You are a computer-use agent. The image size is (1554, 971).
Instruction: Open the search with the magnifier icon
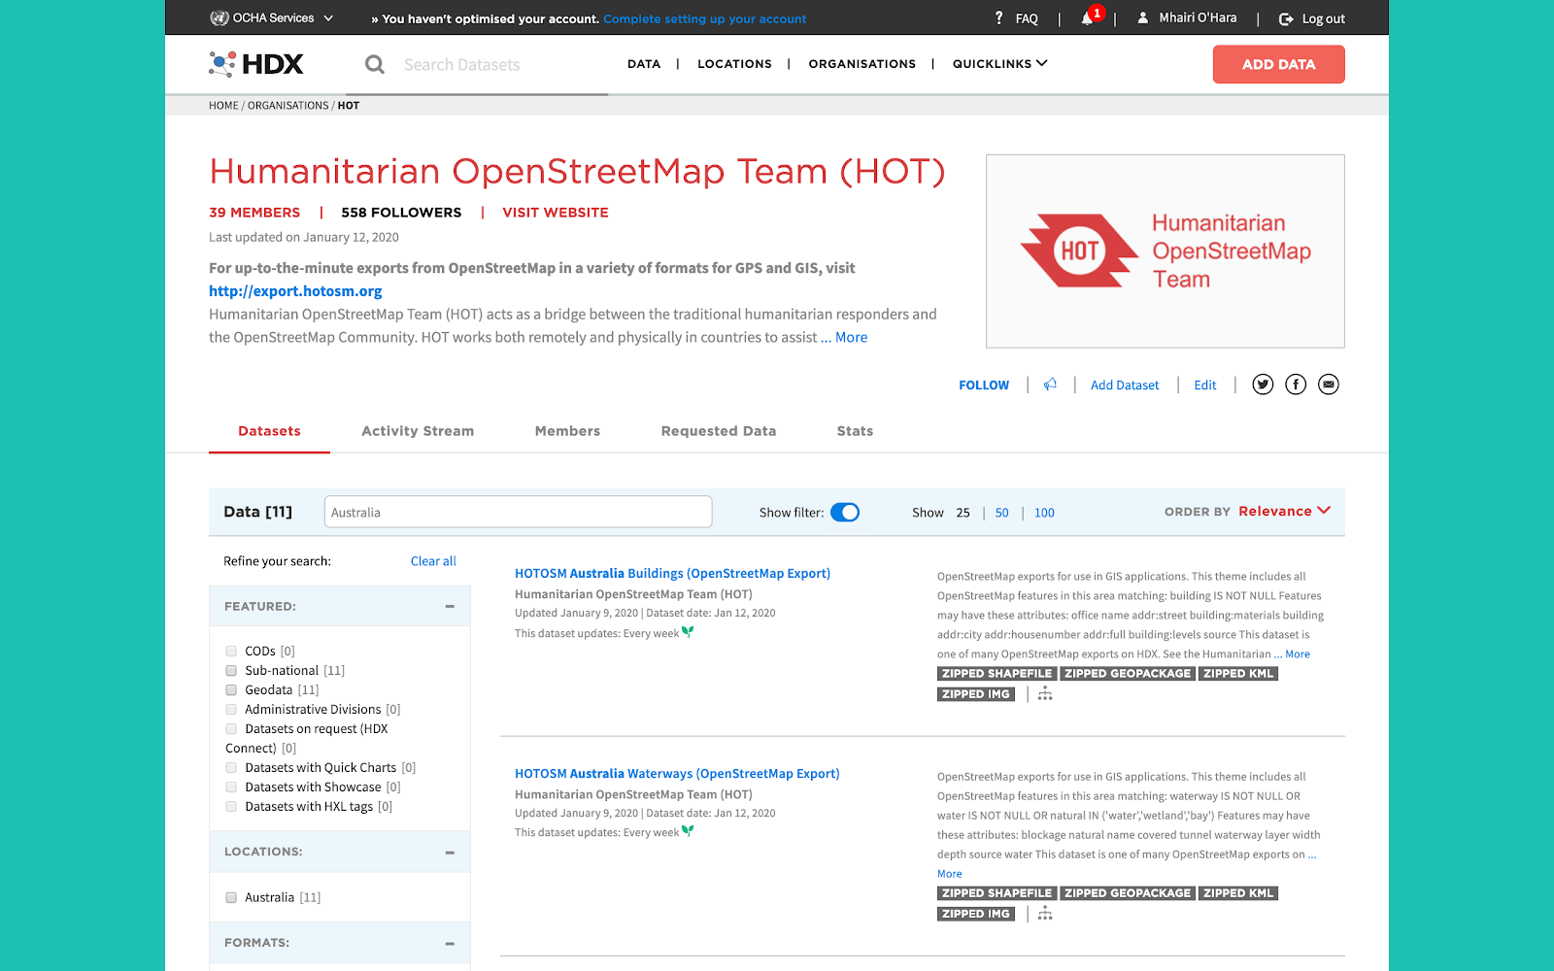[375, 64]
